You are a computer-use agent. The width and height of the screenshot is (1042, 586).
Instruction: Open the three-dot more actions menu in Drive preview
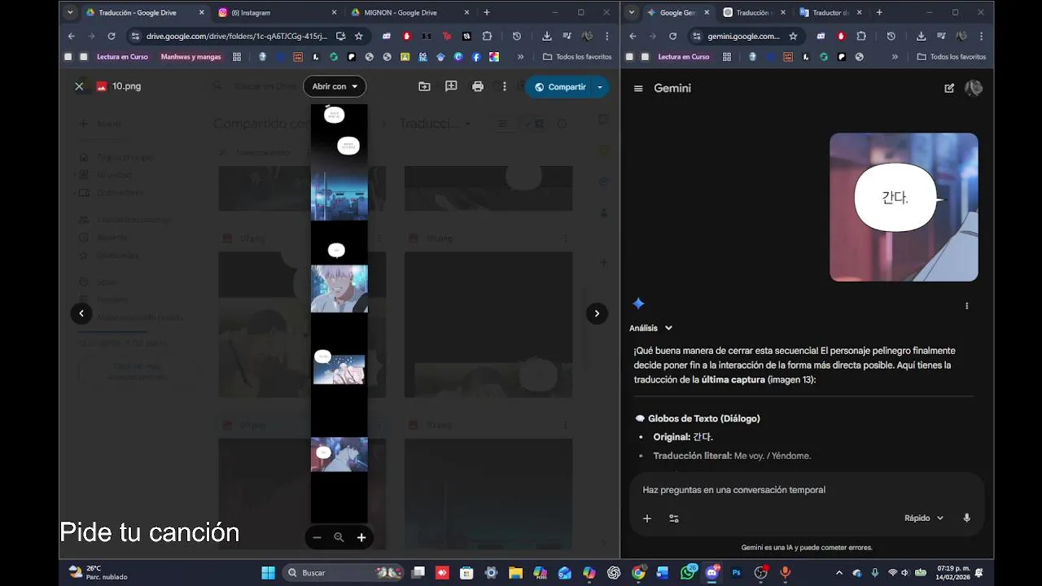coord(505,86)
